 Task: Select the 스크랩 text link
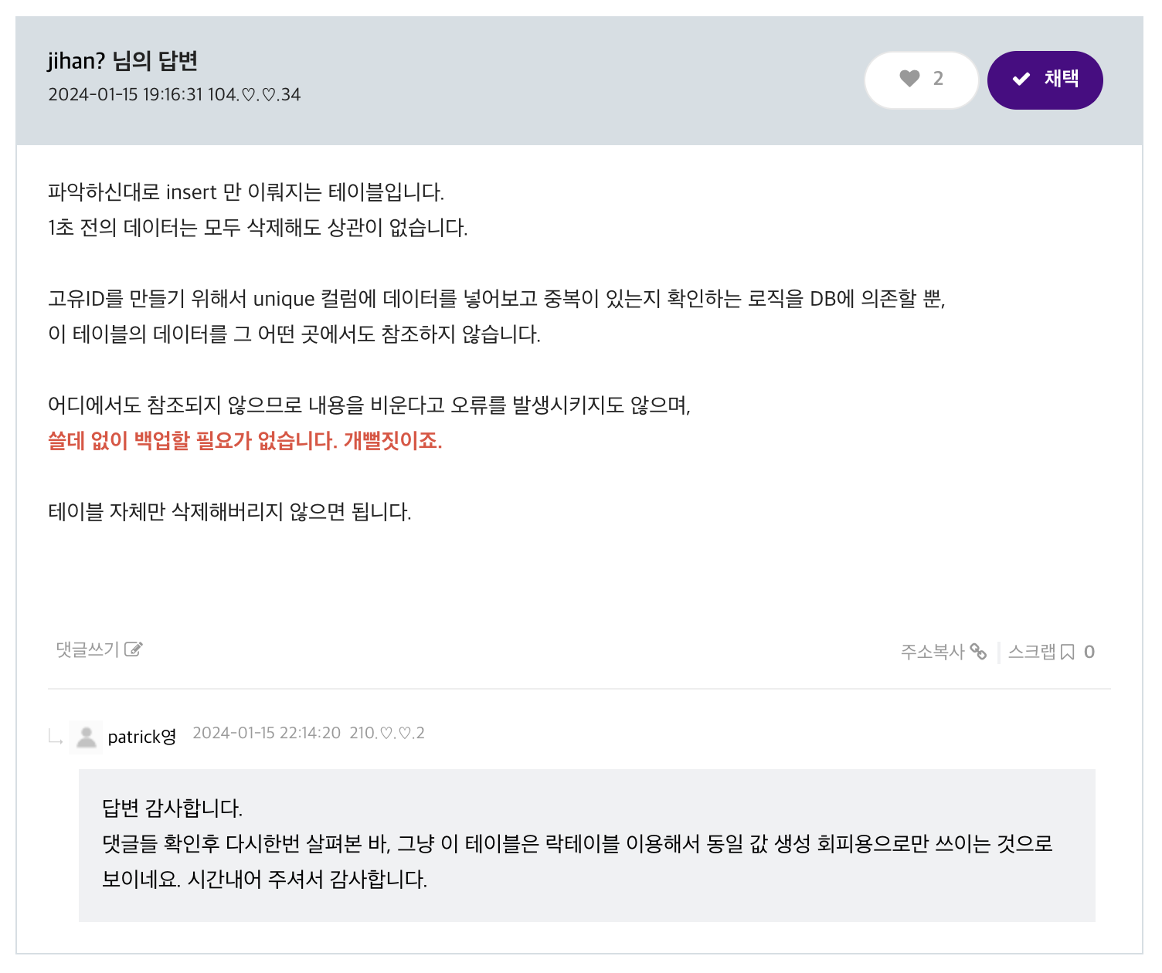tap(1031, 653)
